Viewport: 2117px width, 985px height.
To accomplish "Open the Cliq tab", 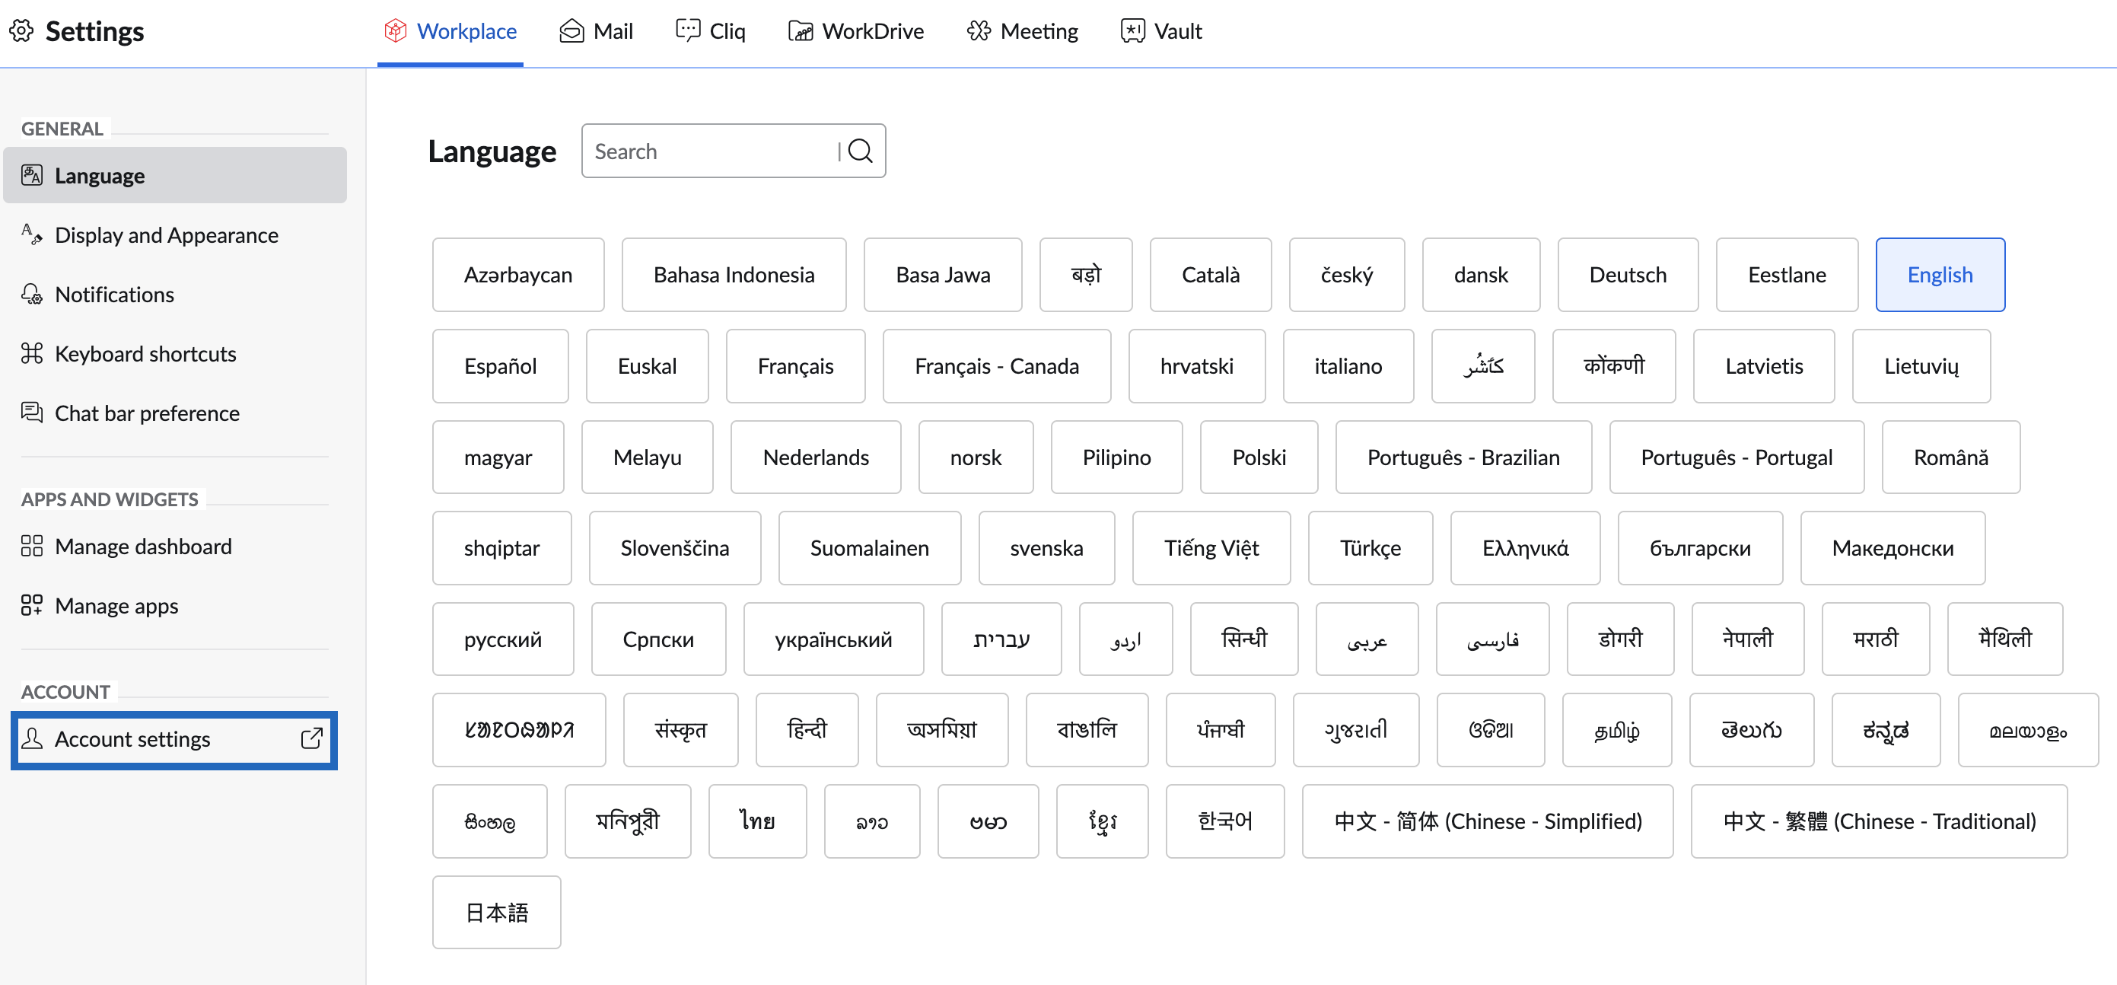I will (x=711, y=31).
